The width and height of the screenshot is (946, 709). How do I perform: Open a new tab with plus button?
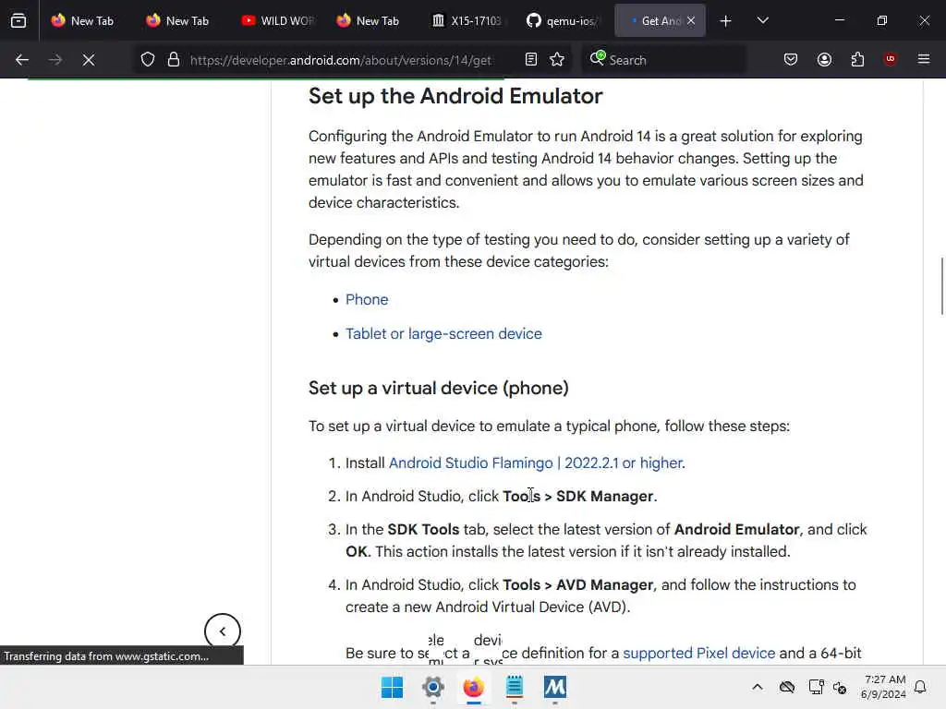[x=726, y=21]
